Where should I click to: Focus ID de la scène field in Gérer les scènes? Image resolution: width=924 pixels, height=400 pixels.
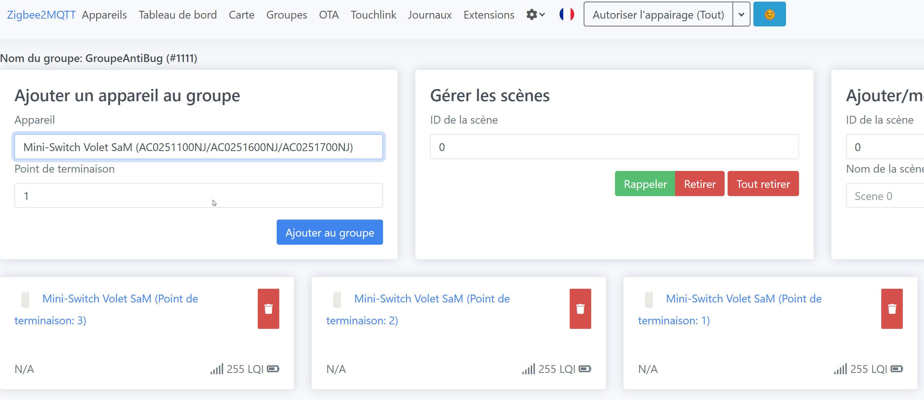point(614,147)
